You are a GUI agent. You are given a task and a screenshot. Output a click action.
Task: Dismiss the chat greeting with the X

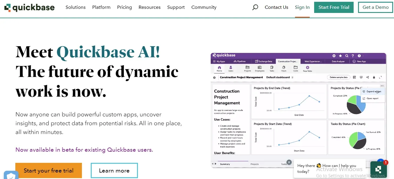click(x=289, y=162)
